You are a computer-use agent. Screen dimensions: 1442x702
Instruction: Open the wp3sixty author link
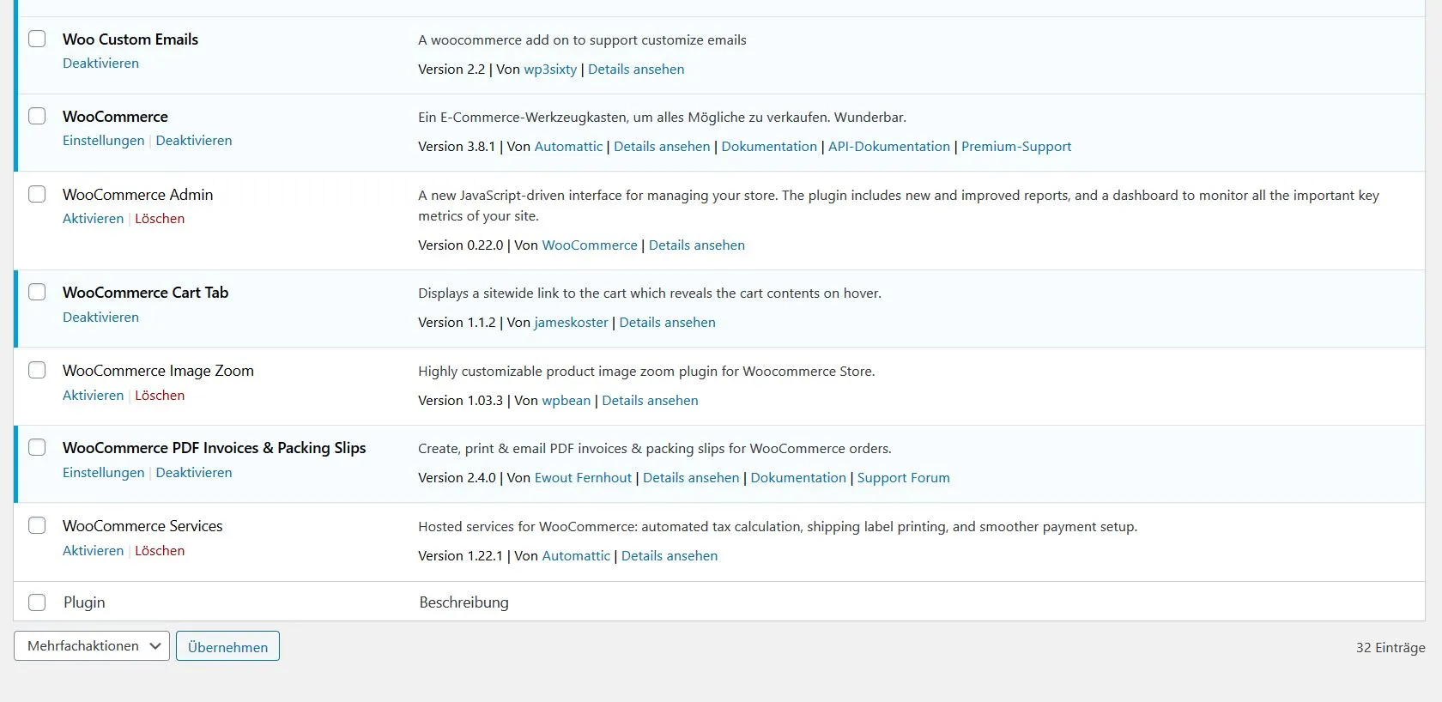coord(550,70)
